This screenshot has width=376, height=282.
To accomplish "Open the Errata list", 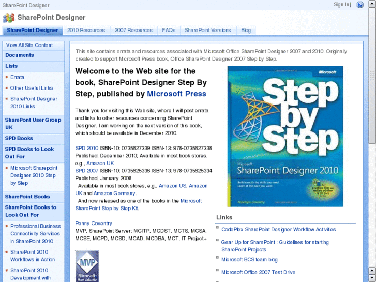I will [x=17, y=77].
